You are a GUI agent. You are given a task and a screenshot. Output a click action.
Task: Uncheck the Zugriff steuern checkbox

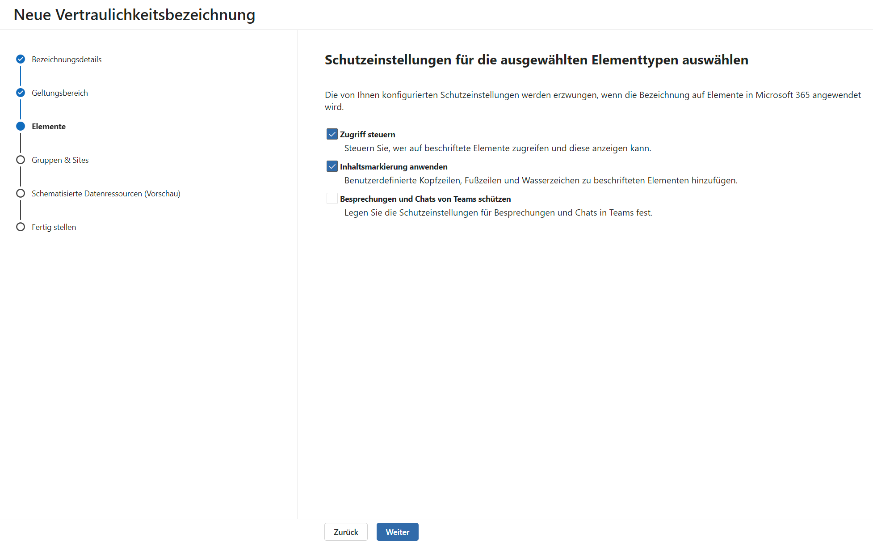(332, 134)
